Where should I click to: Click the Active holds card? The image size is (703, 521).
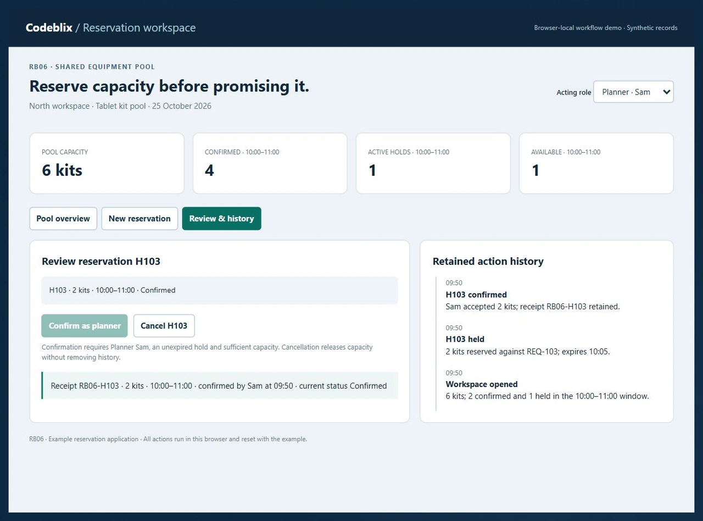pyautogui.click(x=433, y=163)
